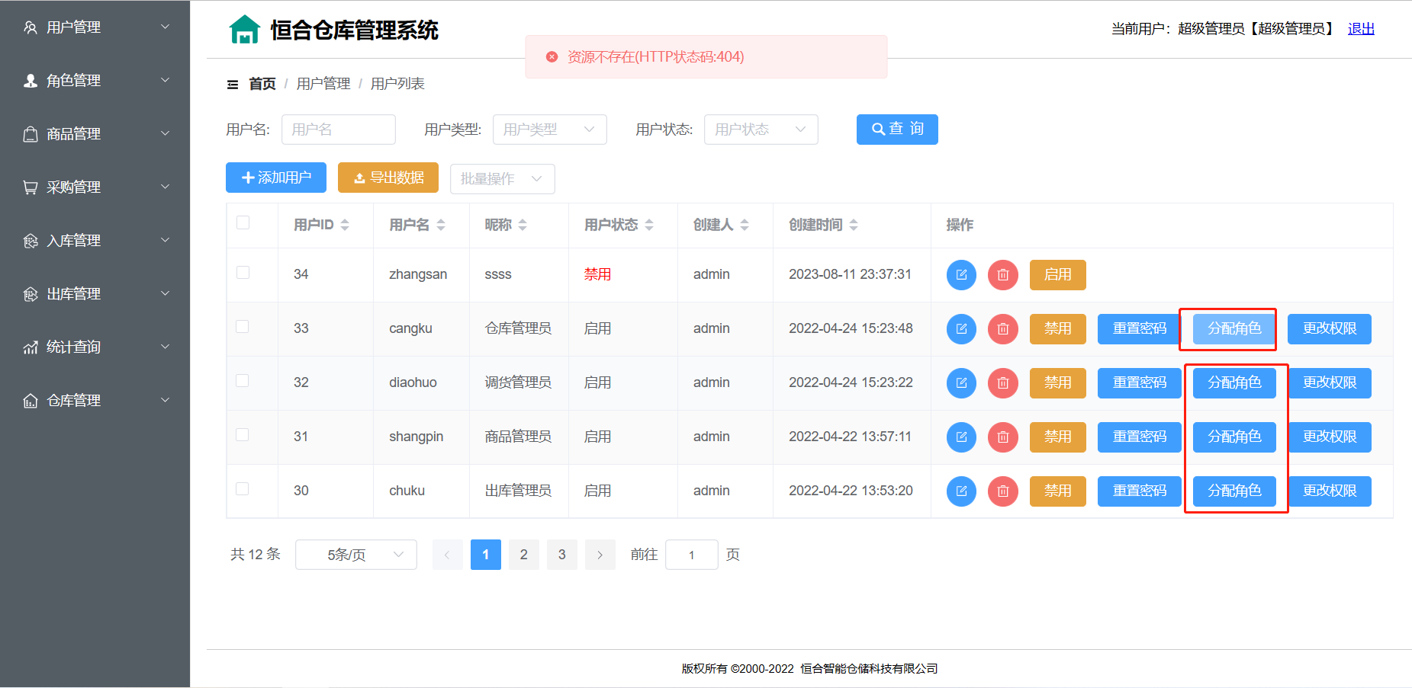Image resolution: width=1412 pixels, height=688 pixels.
Task: Expand the 仓库管理 sidebar menu
Action: [x=95, y=401]
